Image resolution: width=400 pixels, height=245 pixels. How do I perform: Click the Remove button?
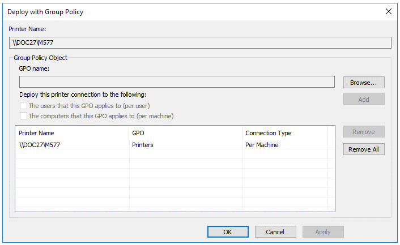click(x=364, y=132)
